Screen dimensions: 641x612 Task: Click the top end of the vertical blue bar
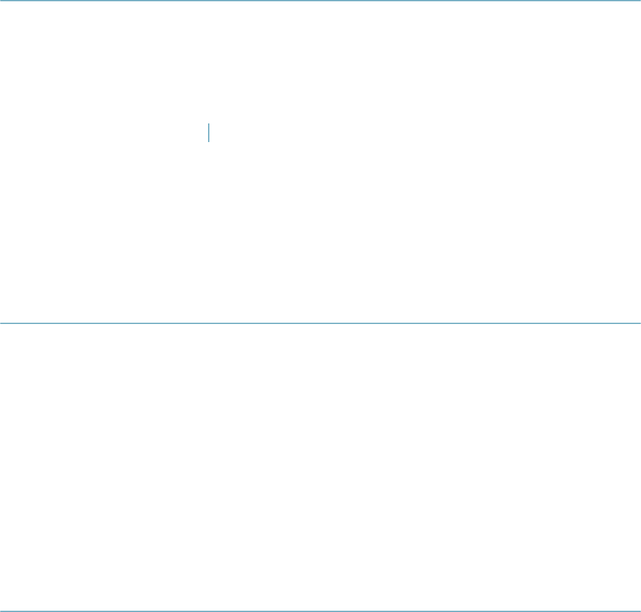pyautogui.click(x=209, y=124)
